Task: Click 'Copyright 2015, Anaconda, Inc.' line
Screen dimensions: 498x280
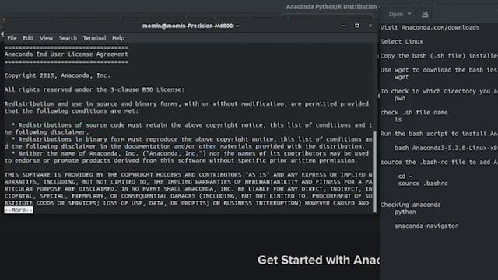Action: (57, 75)
